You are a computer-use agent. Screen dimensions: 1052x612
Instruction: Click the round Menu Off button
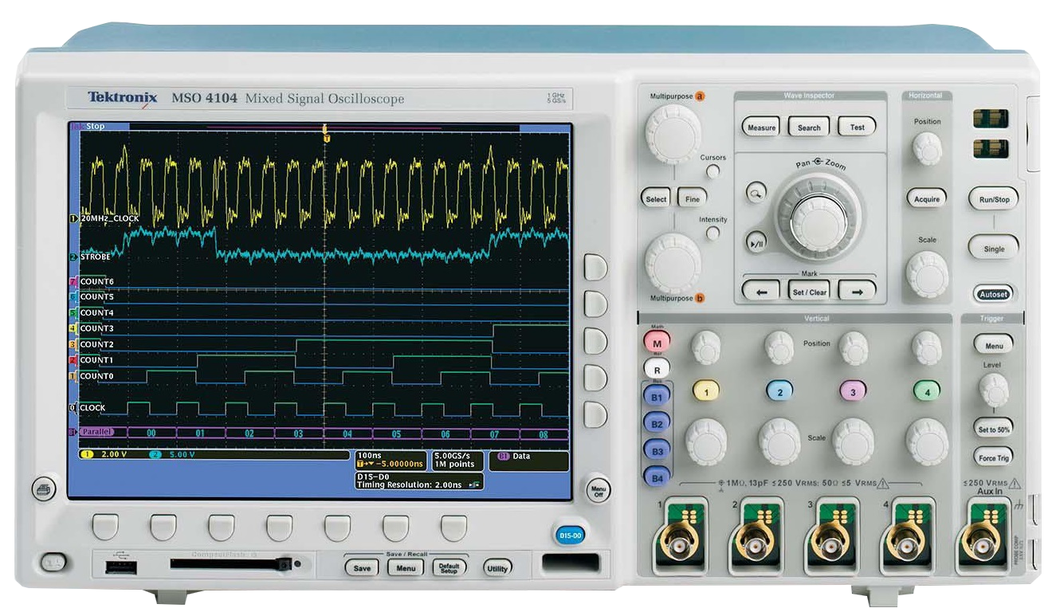[x=598, y=491]
